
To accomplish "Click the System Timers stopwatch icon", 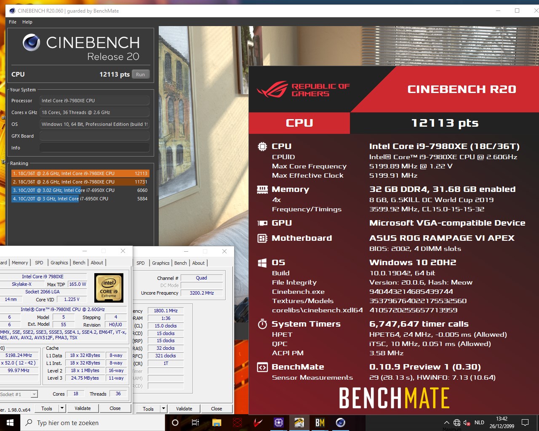I will pyautogui.click(x=262, y=324).
